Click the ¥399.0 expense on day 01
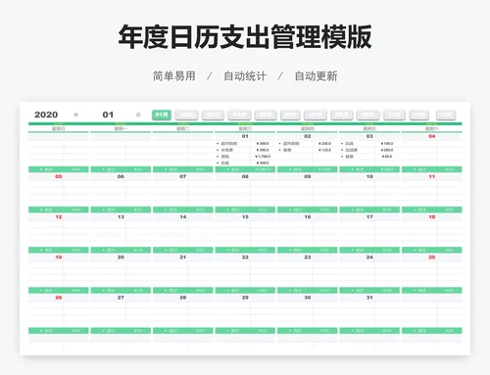Image resolution: width=490 pixels, height=375 pixels. pos(263,163)
